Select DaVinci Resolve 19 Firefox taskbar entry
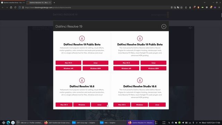The image size is (222, 125). 141,123
